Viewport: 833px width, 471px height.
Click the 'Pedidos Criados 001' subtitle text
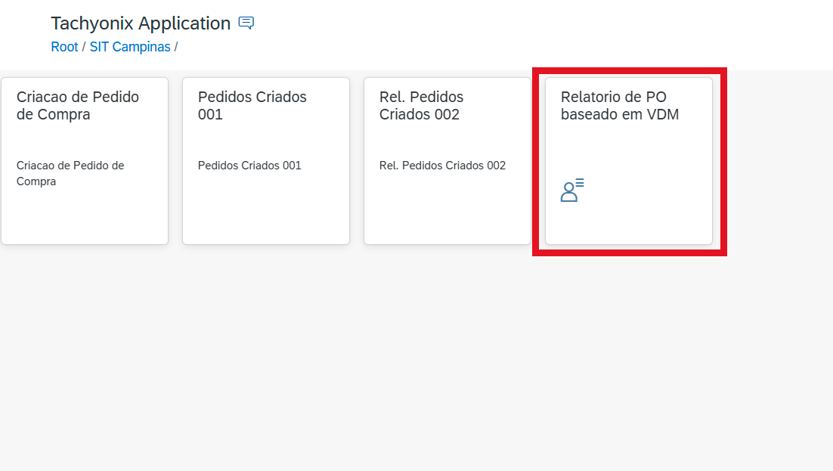pos(249,166)
